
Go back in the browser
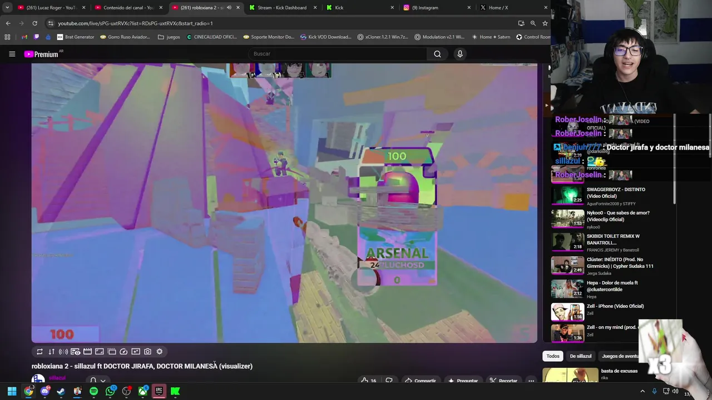(x=8, y=23)
